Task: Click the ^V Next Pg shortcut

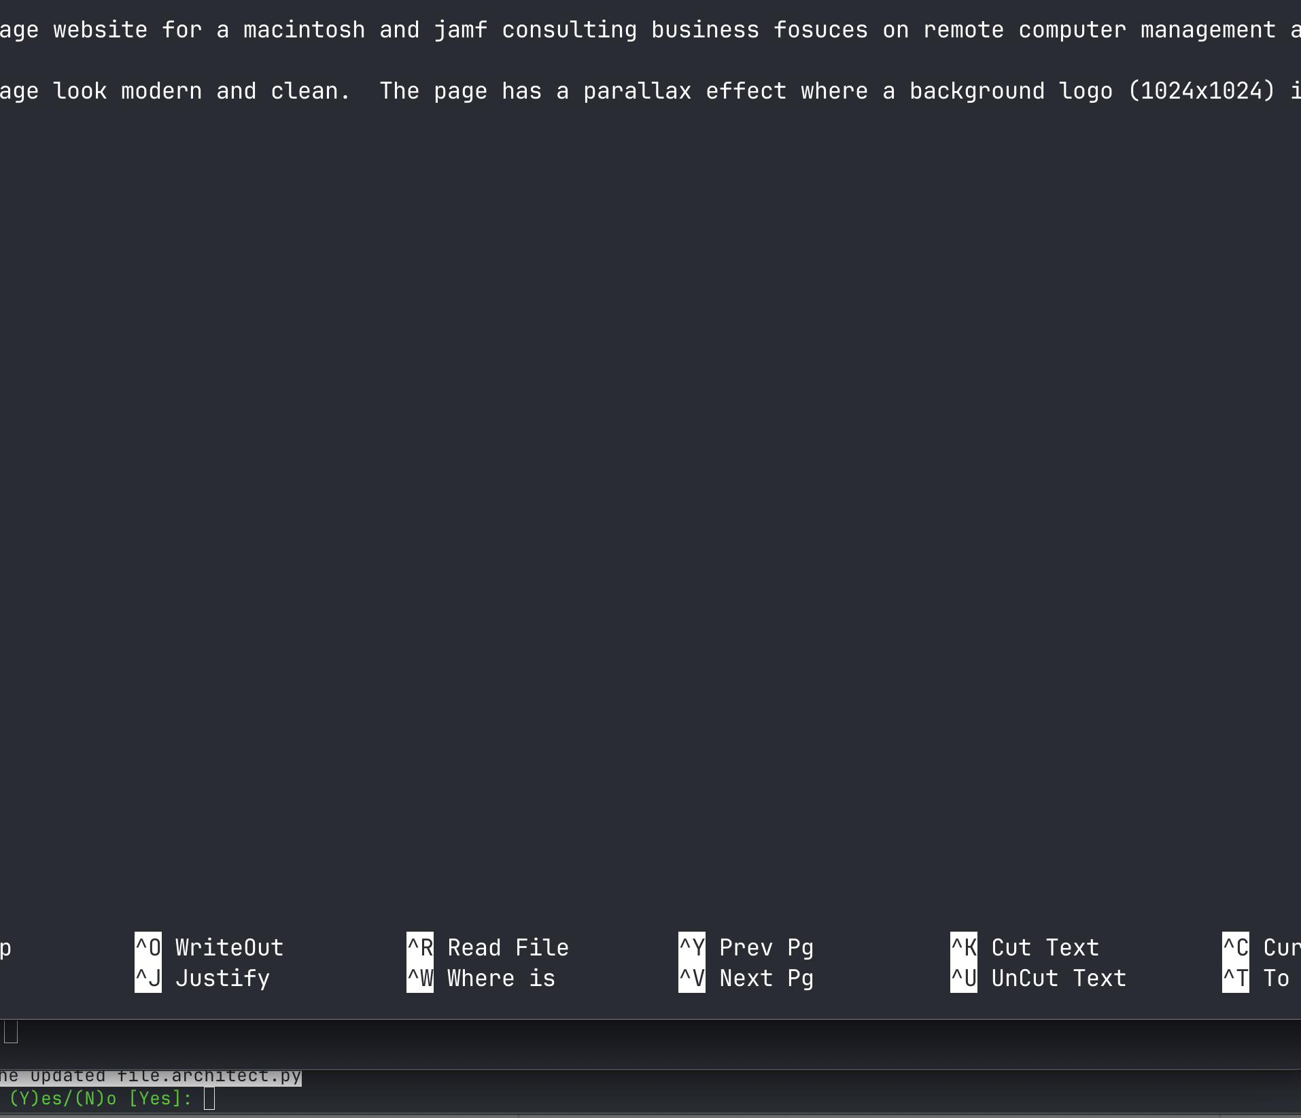Action: click(746, 977)
